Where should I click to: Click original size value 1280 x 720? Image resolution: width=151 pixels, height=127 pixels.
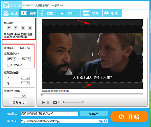tap(25, 48)
